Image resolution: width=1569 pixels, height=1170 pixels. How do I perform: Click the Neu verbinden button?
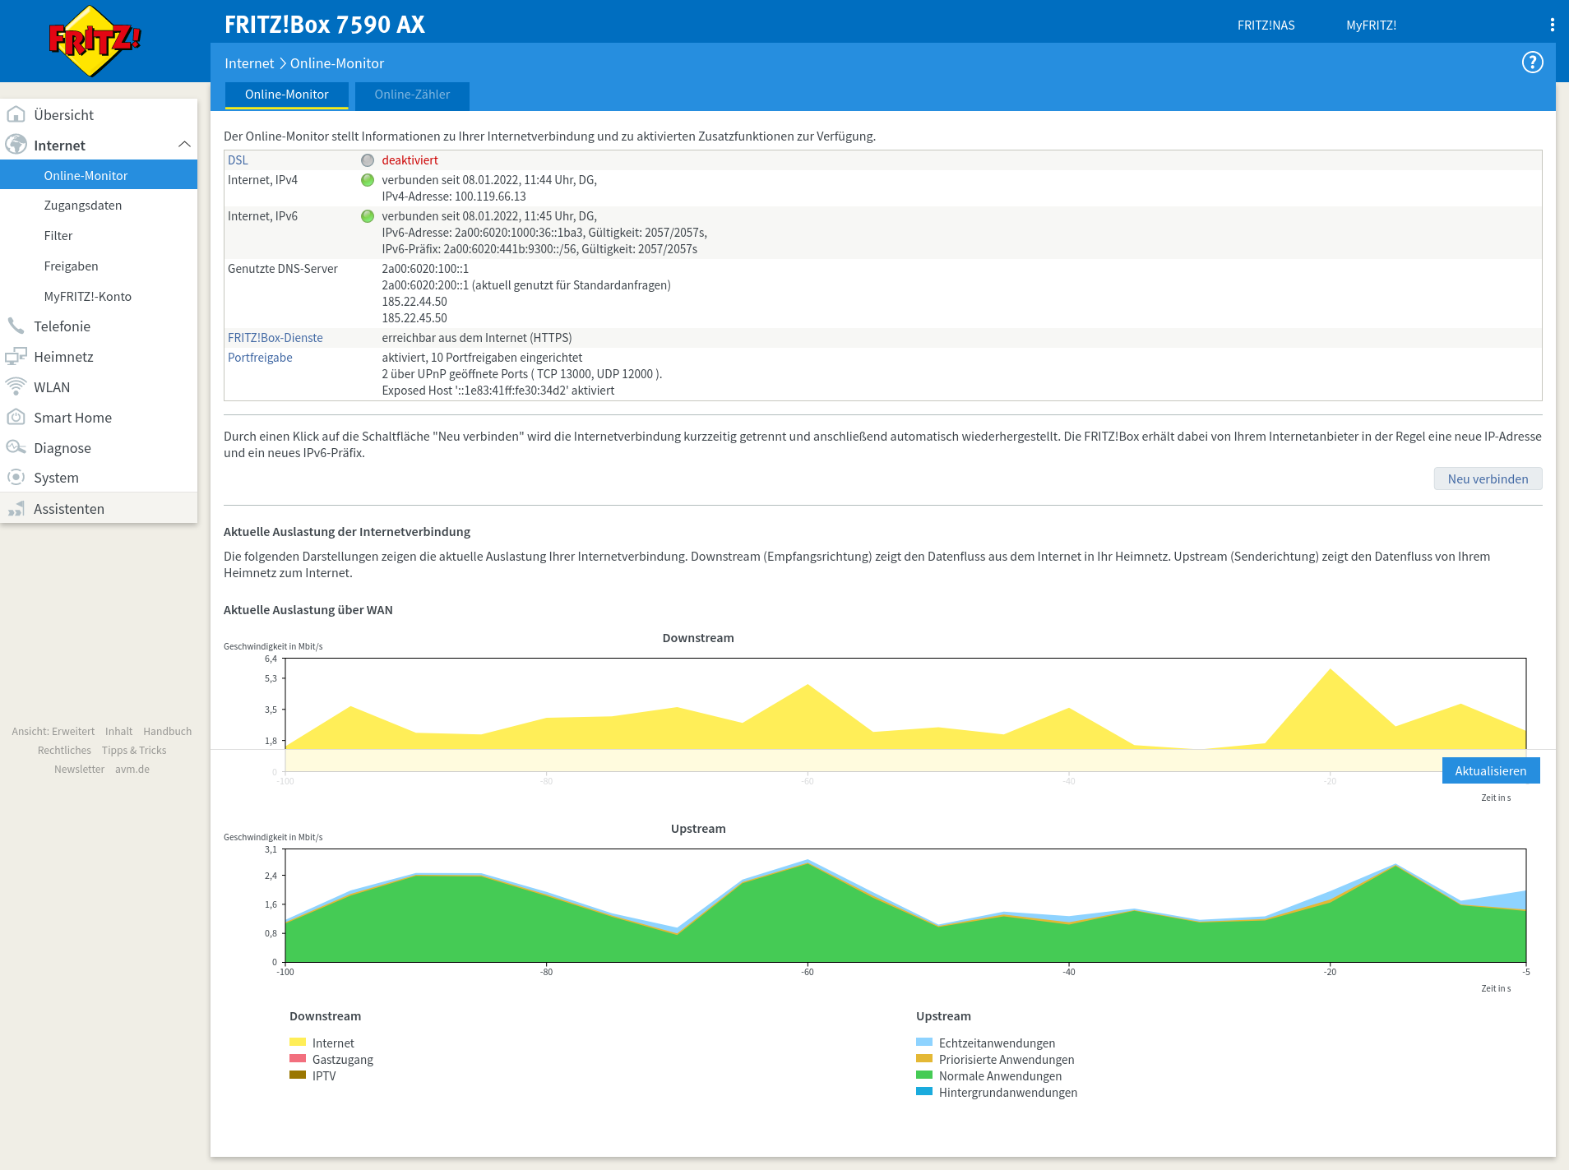(x=1488, y=479)
